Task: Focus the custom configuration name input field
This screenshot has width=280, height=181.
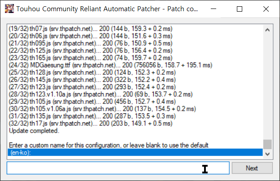Action: coord(118,168)
